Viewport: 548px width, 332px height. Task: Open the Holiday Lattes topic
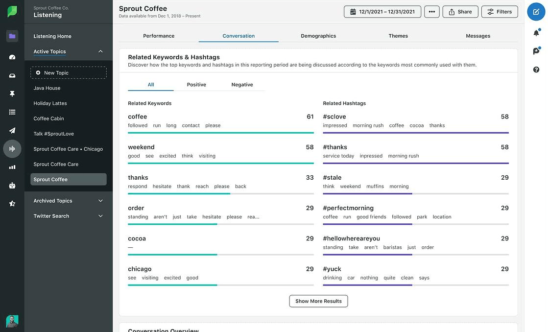pyautogui.click(x=50, y=103)
